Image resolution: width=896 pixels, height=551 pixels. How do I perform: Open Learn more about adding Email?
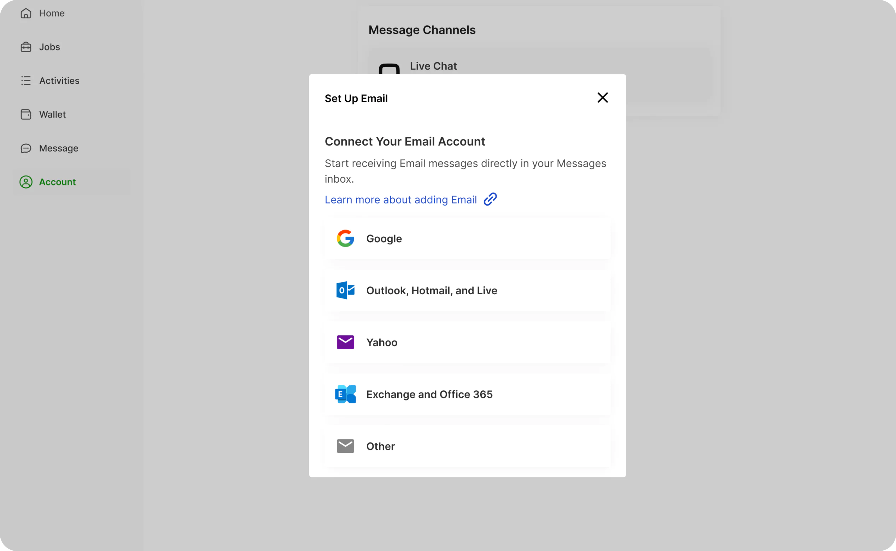pyautogui.click(x=400, y=200)
